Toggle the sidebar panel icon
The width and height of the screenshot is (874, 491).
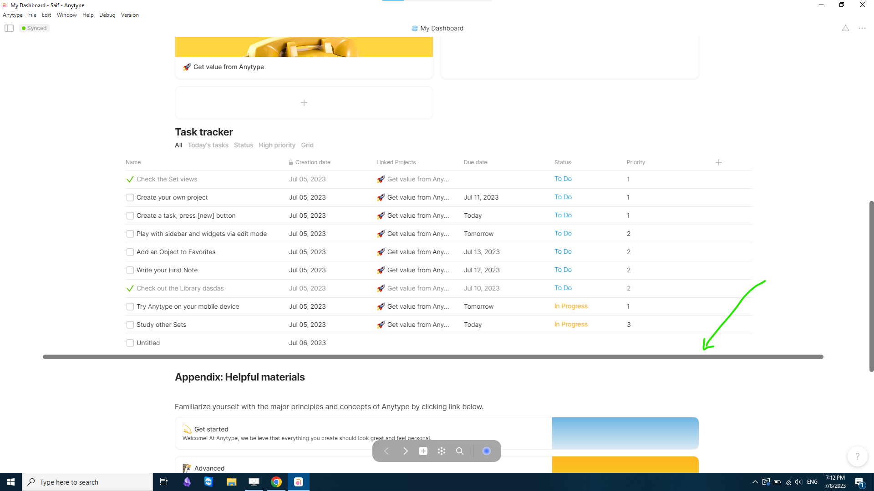point(9,28)
